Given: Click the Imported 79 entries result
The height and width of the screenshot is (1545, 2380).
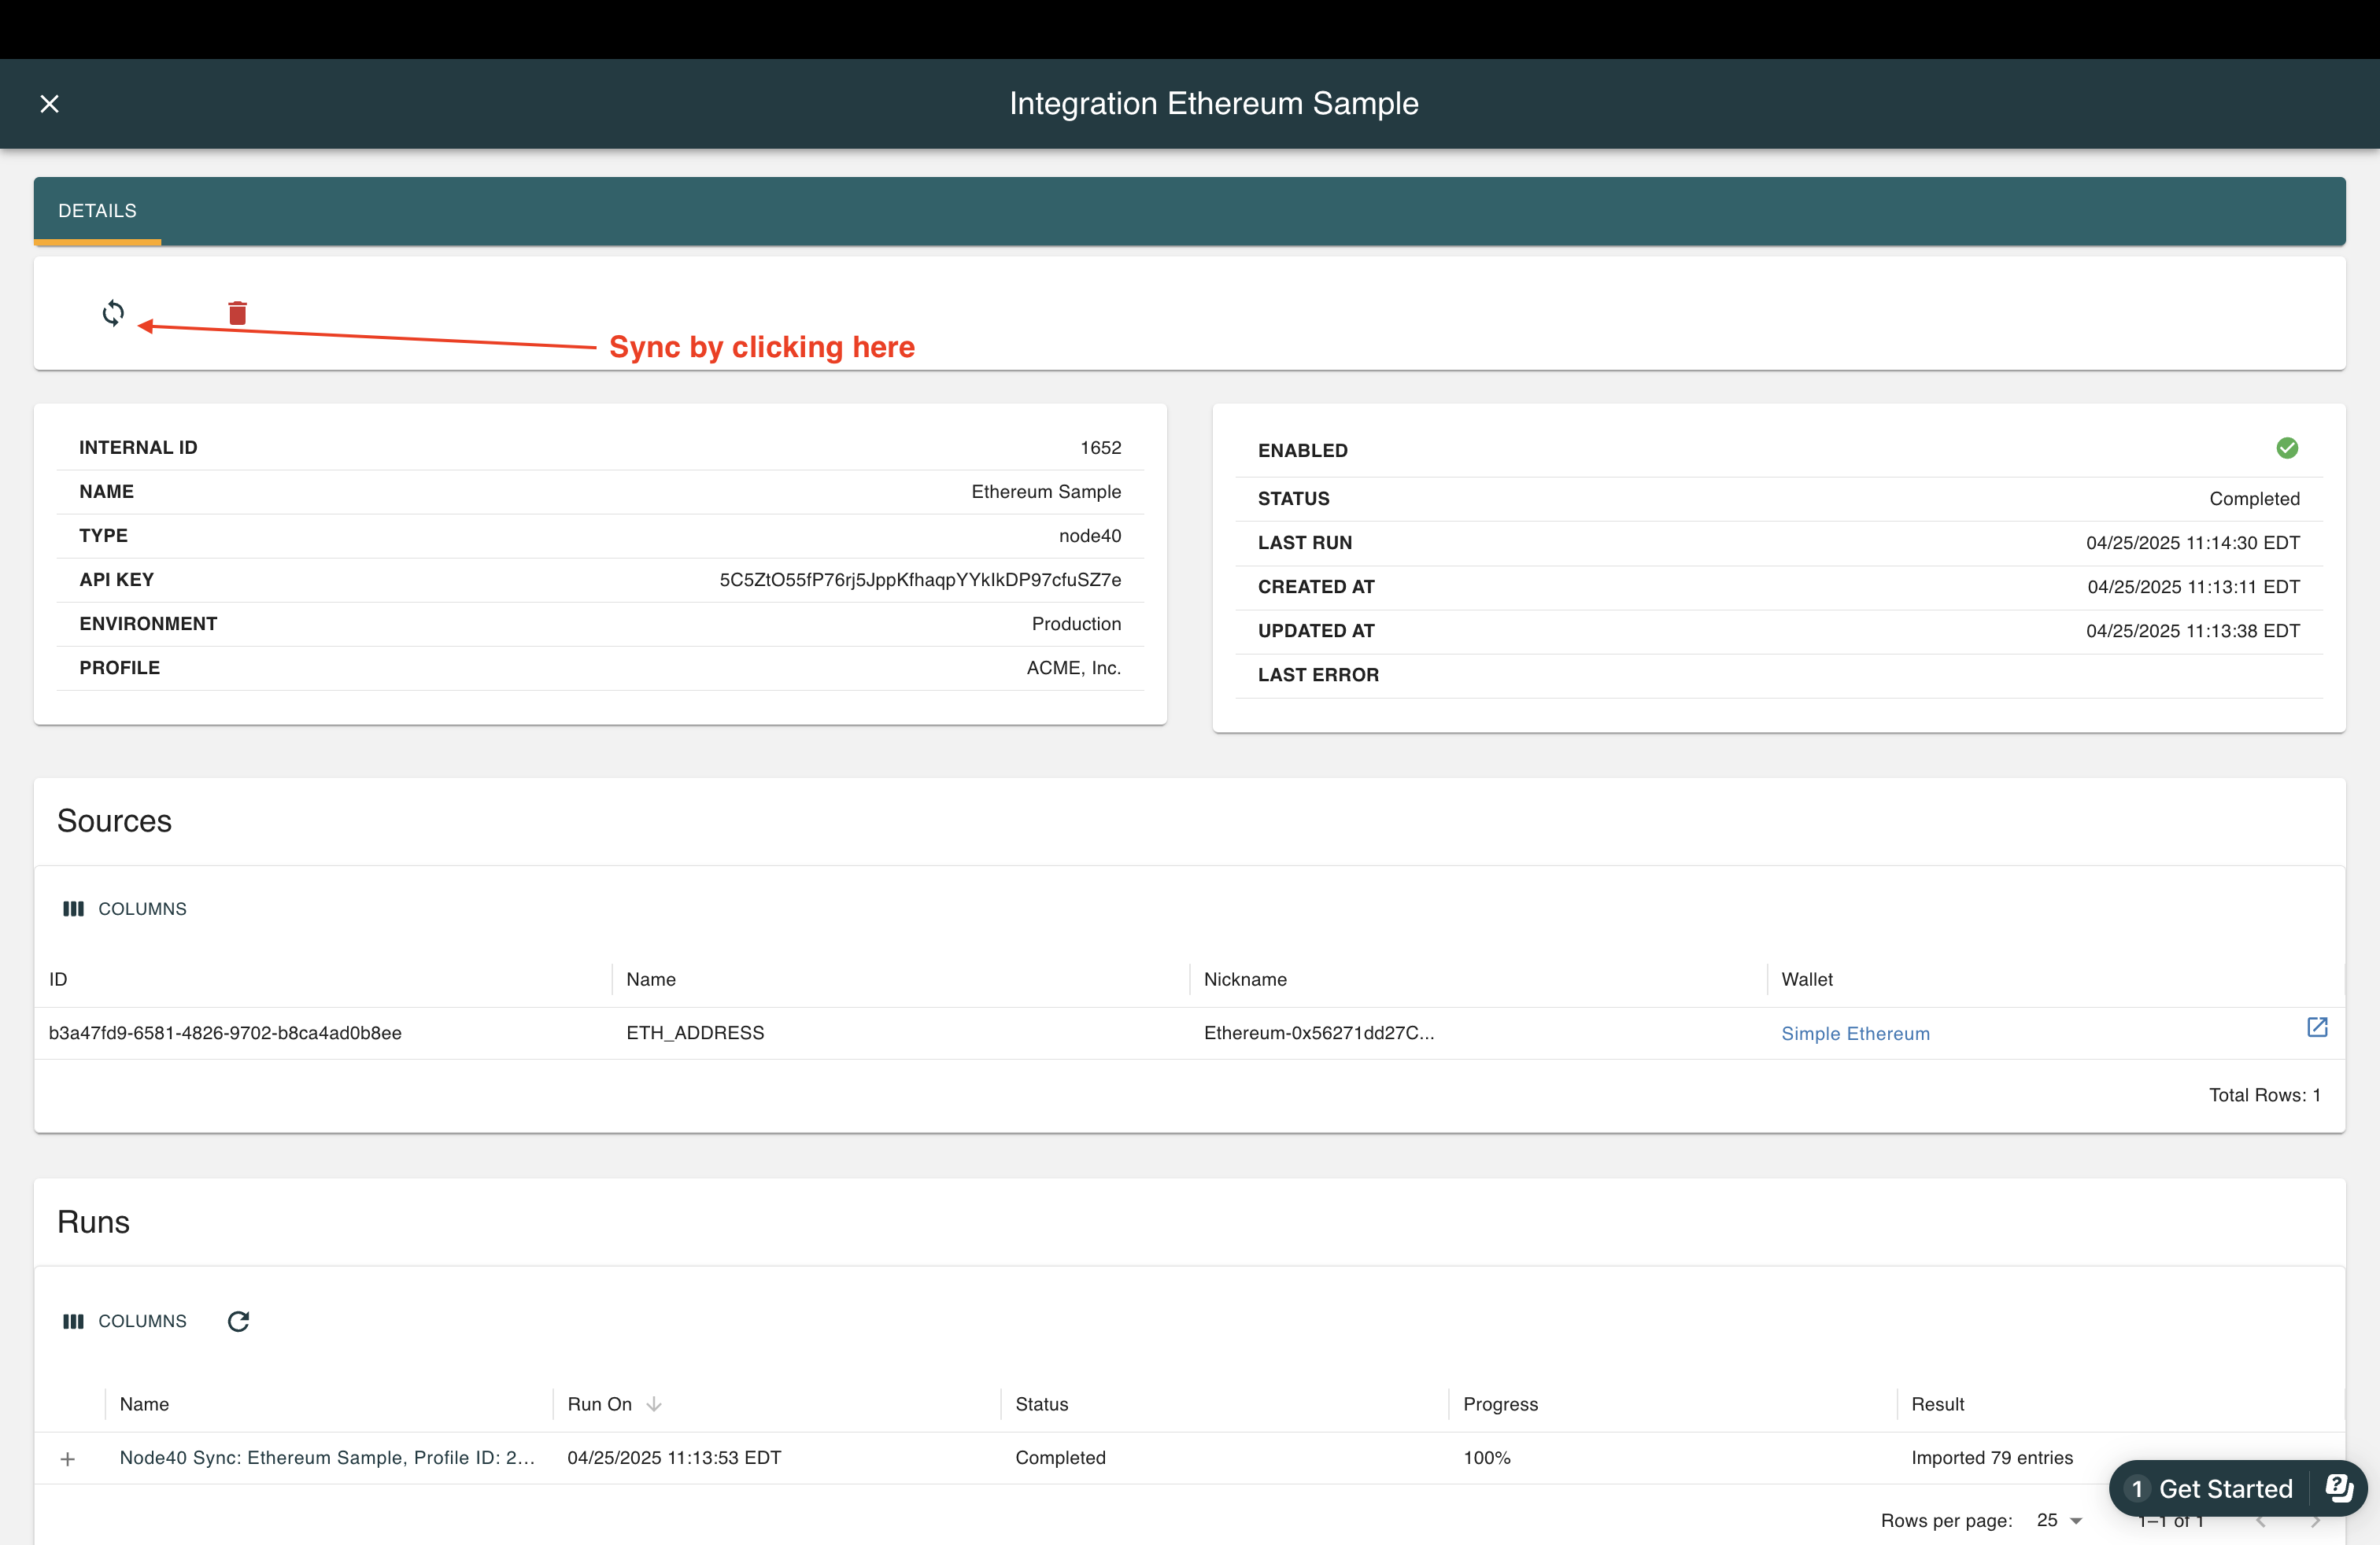Looking at the screenshot, I should 1992,1457.
